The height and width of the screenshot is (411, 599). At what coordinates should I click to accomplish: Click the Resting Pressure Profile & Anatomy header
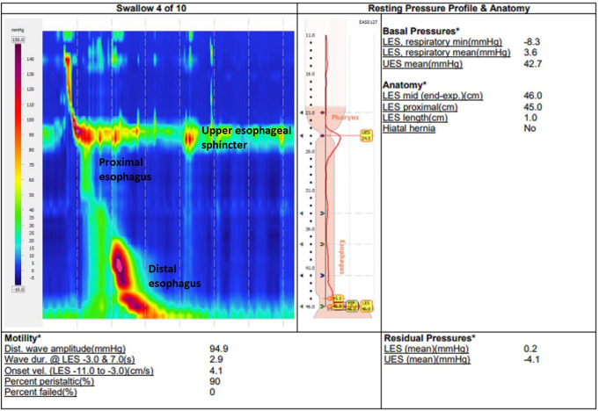coord(449,9)
